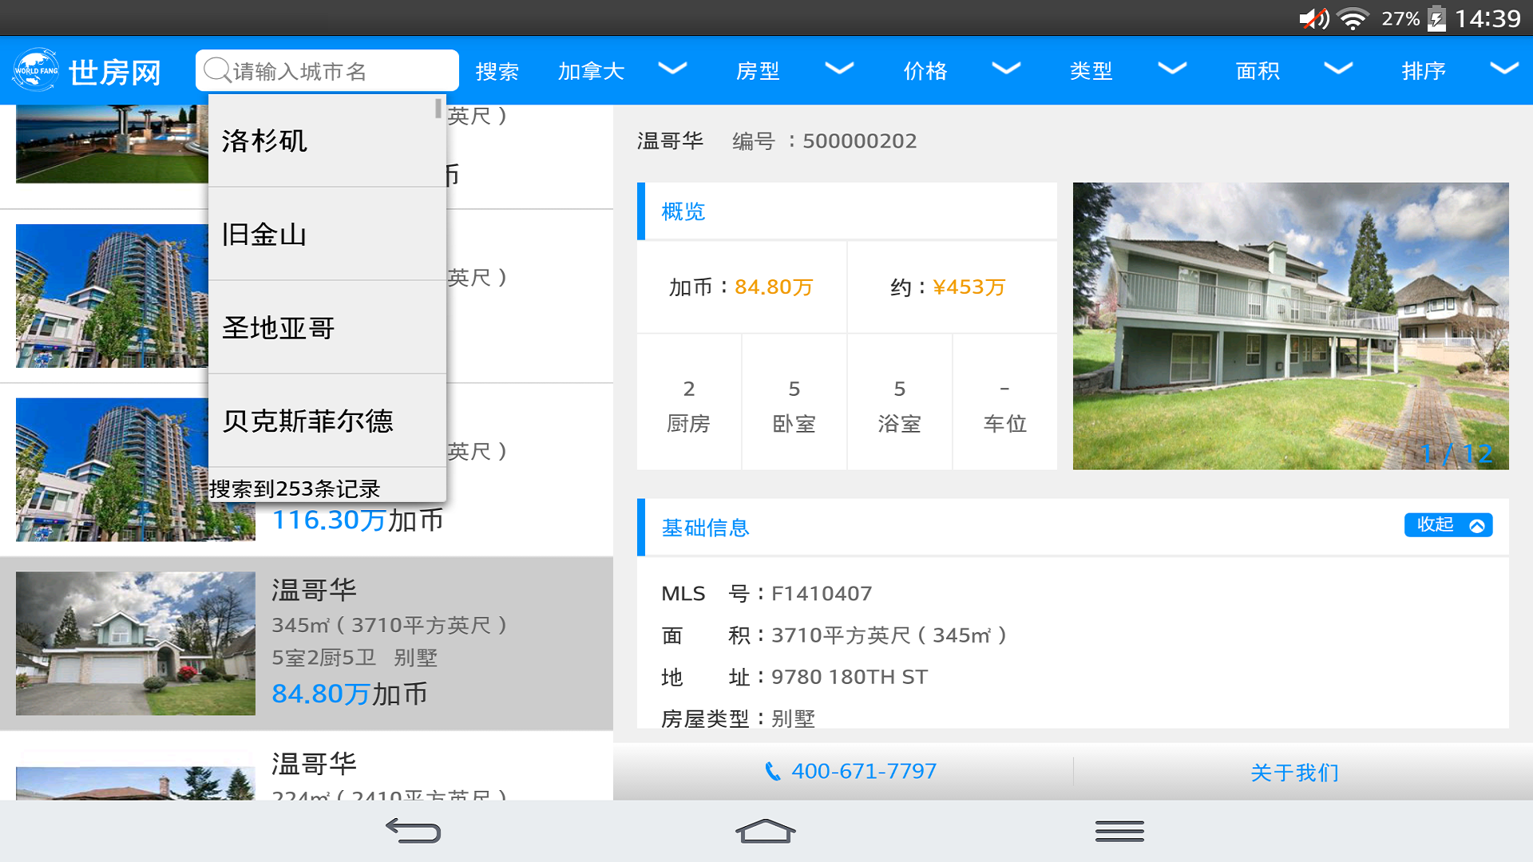Tap the Android menu button
This screenshot has width=1533, height=862.
pyautogui.click(x=1119, y=831)
